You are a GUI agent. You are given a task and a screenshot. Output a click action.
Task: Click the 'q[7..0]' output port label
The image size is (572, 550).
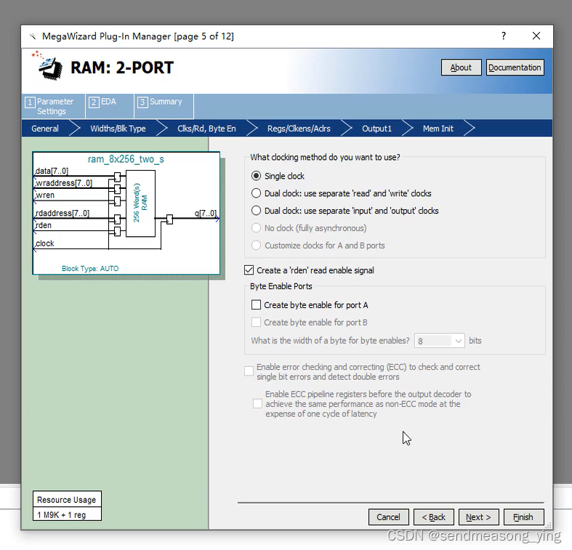click(x=206, y=213)
